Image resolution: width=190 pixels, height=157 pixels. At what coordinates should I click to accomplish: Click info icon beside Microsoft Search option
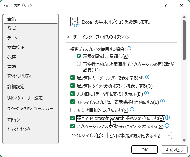coord(167,117)
